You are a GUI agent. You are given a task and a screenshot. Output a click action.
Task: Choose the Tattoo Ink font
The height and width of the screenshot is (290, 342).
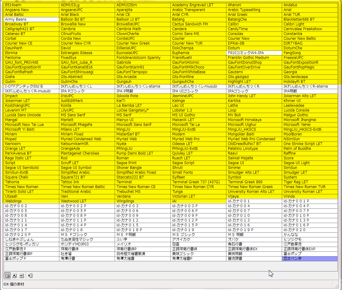tap(87, 182)
